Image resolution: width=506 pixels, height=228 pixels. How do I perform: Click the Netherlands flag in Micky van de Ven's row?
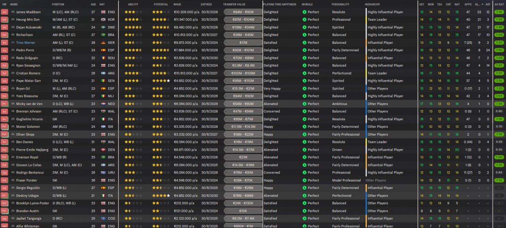[103, 104]
